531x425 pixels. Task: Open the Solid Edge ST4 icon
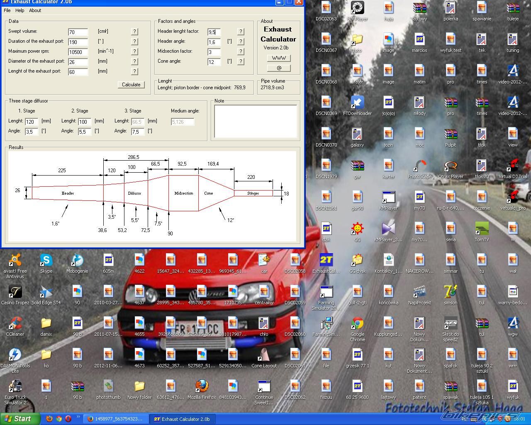click(46, 292)
